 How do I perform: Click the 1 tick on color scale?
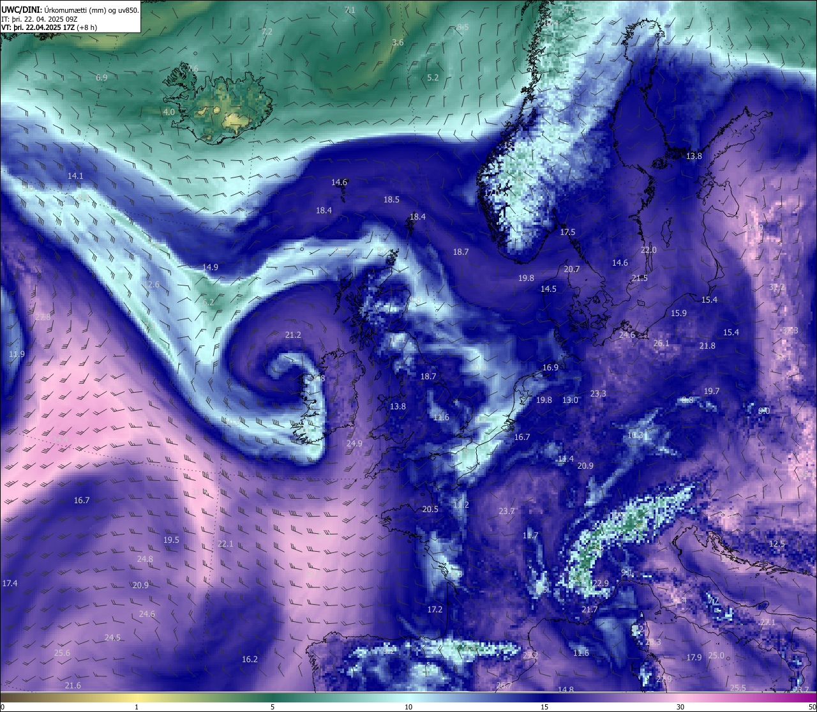click(137, 707)
